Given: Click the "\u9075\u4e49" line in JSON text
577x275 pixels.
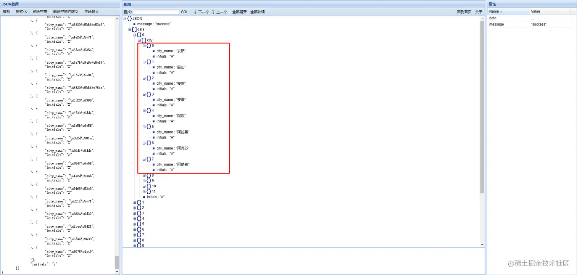Looking at the screenshot, I should tap(70, 252).
